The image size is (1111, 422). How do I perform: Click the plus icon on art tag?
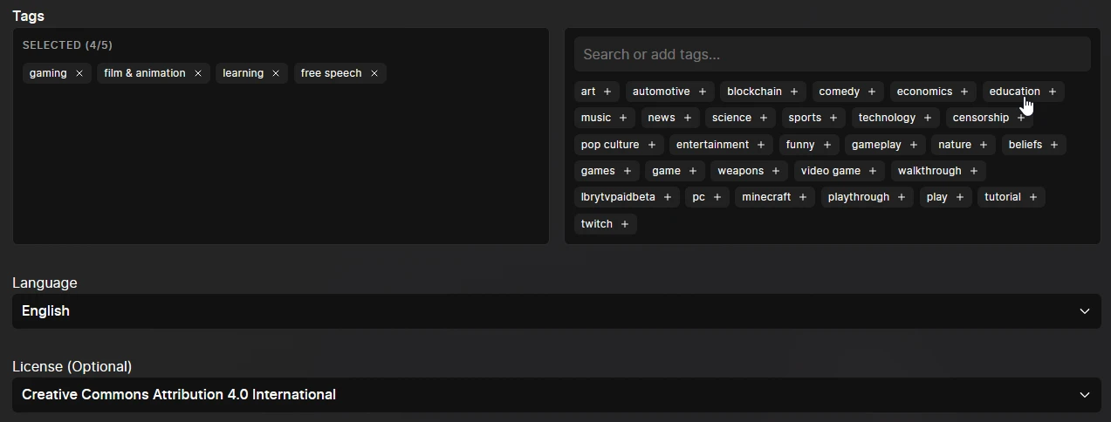[608, 92]
